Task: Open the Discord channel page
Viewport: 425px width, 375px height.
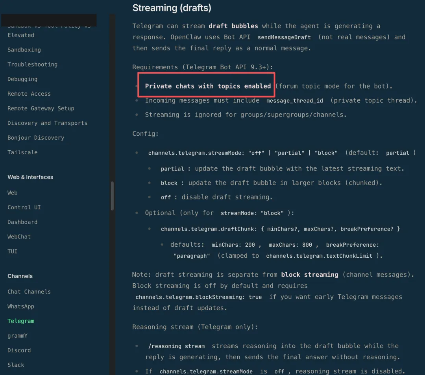Action: pyautogui.click(x=19, y=350)
